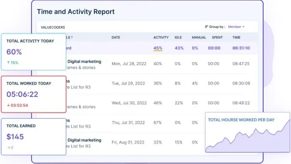Click the Time and Activity Report title

coord(76,12)
